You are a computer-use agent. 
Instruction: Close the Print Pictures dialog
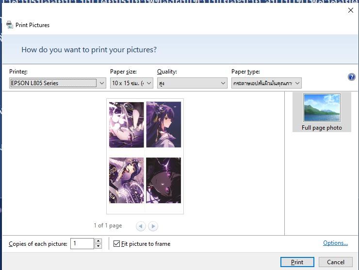[x=351, y=10]
